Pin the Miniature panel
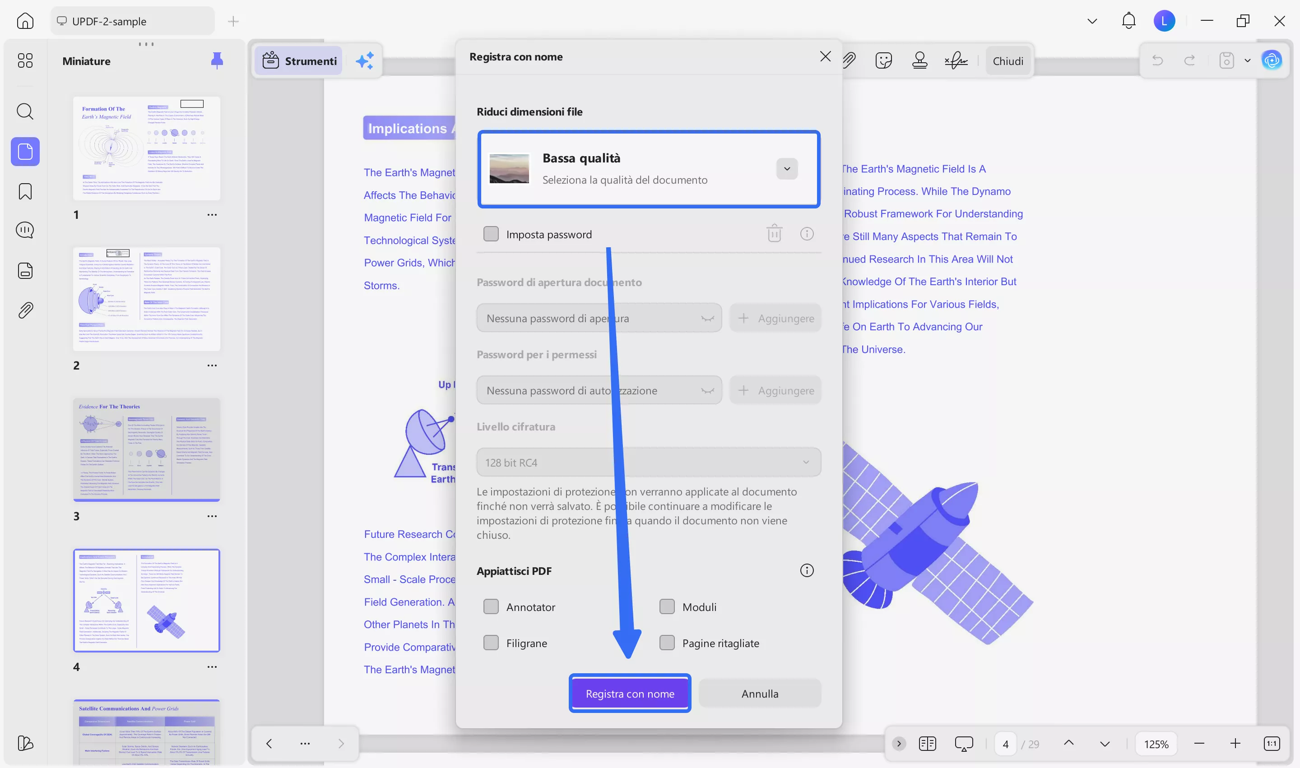The height and width of the screenshot is (768, 1300). click(217, 61)
